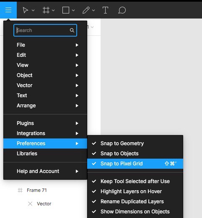Open the Arrange submenu
Viewport: 202px width, 218px height.
[45, 106]
